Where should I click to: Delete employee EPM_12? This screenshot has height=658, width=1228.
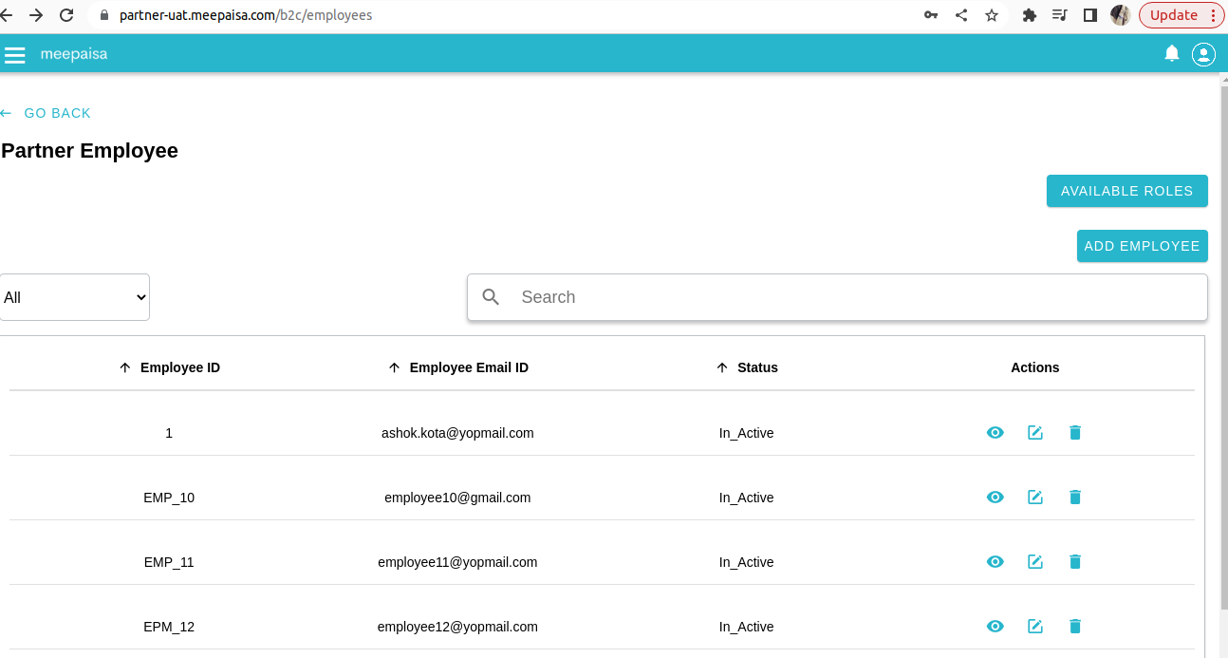click(x=1075, y=627)
